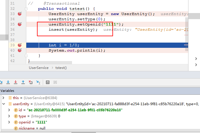Click Drop Frame icon
The width and height of the screenshot is (200, 133).
click(31, 82)
